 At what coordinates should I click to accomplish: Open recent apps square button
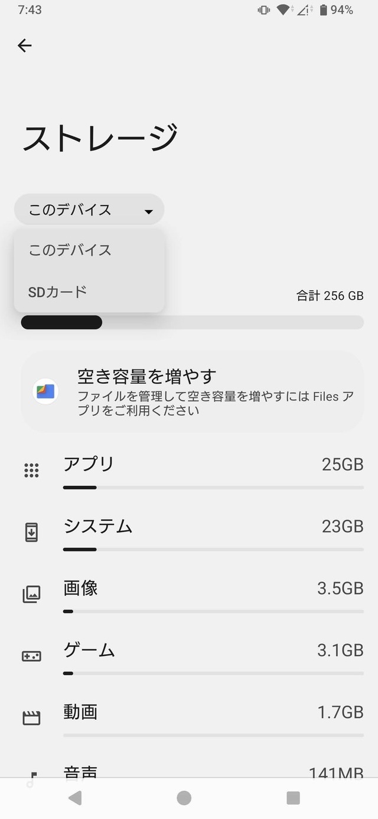pos(293,798)
